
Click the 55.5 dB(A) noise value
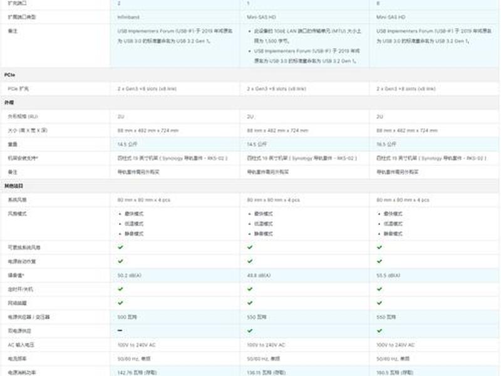point(388,275)
